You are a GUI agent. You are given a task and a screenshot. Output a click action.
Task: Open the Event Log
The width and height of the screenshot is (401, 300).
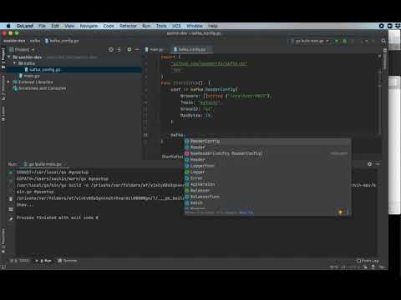(368, 261)
